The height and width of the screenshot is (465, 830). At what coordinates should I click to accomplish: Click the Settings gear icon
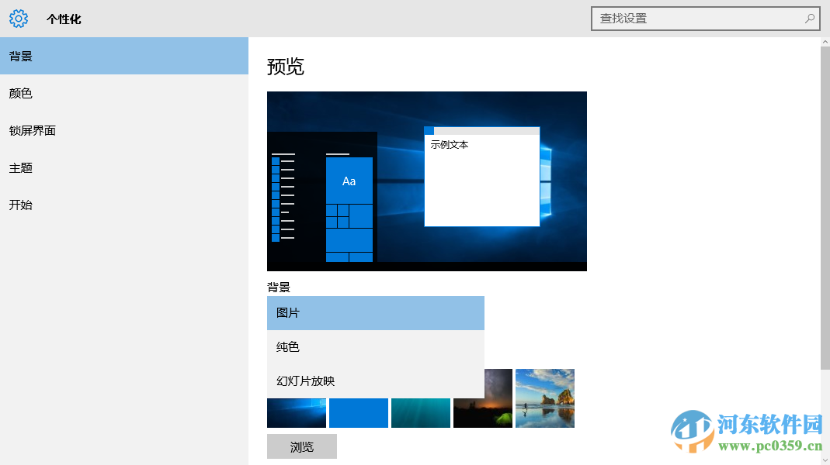tap(18, 18)
